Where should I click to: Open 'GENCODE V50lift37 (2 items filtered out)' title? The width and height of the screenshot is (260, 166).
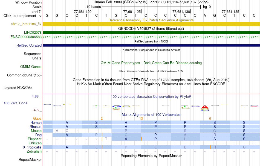(x=151, y=28)
